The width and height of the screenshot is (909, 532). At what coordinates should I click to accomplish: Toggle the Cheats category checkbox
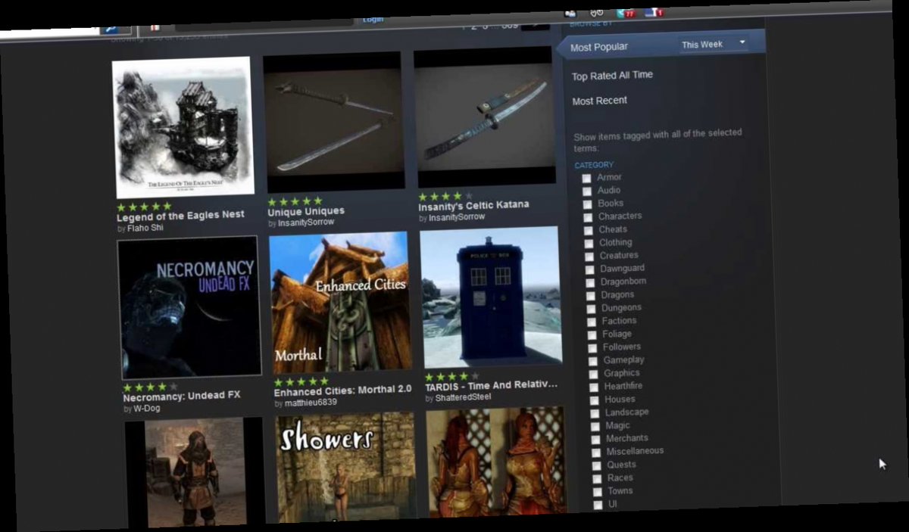click(x=588, y=230)
